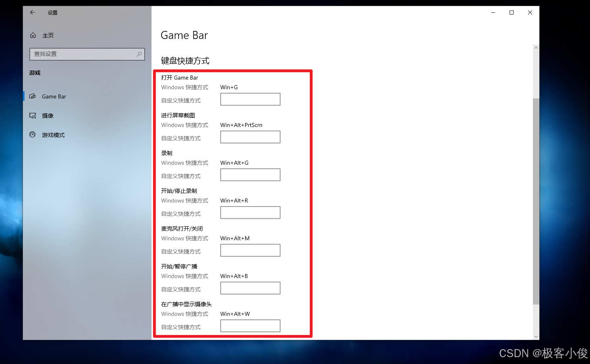Image resolution: width=590 pixels, height=364 pixels.
Task: Click the Win+Alt+PrtScrn shortcut text
Action: (241, 125)
